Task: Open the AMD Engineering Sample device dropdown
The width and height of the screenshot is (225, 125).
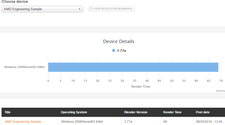Action: click(42, 9)
